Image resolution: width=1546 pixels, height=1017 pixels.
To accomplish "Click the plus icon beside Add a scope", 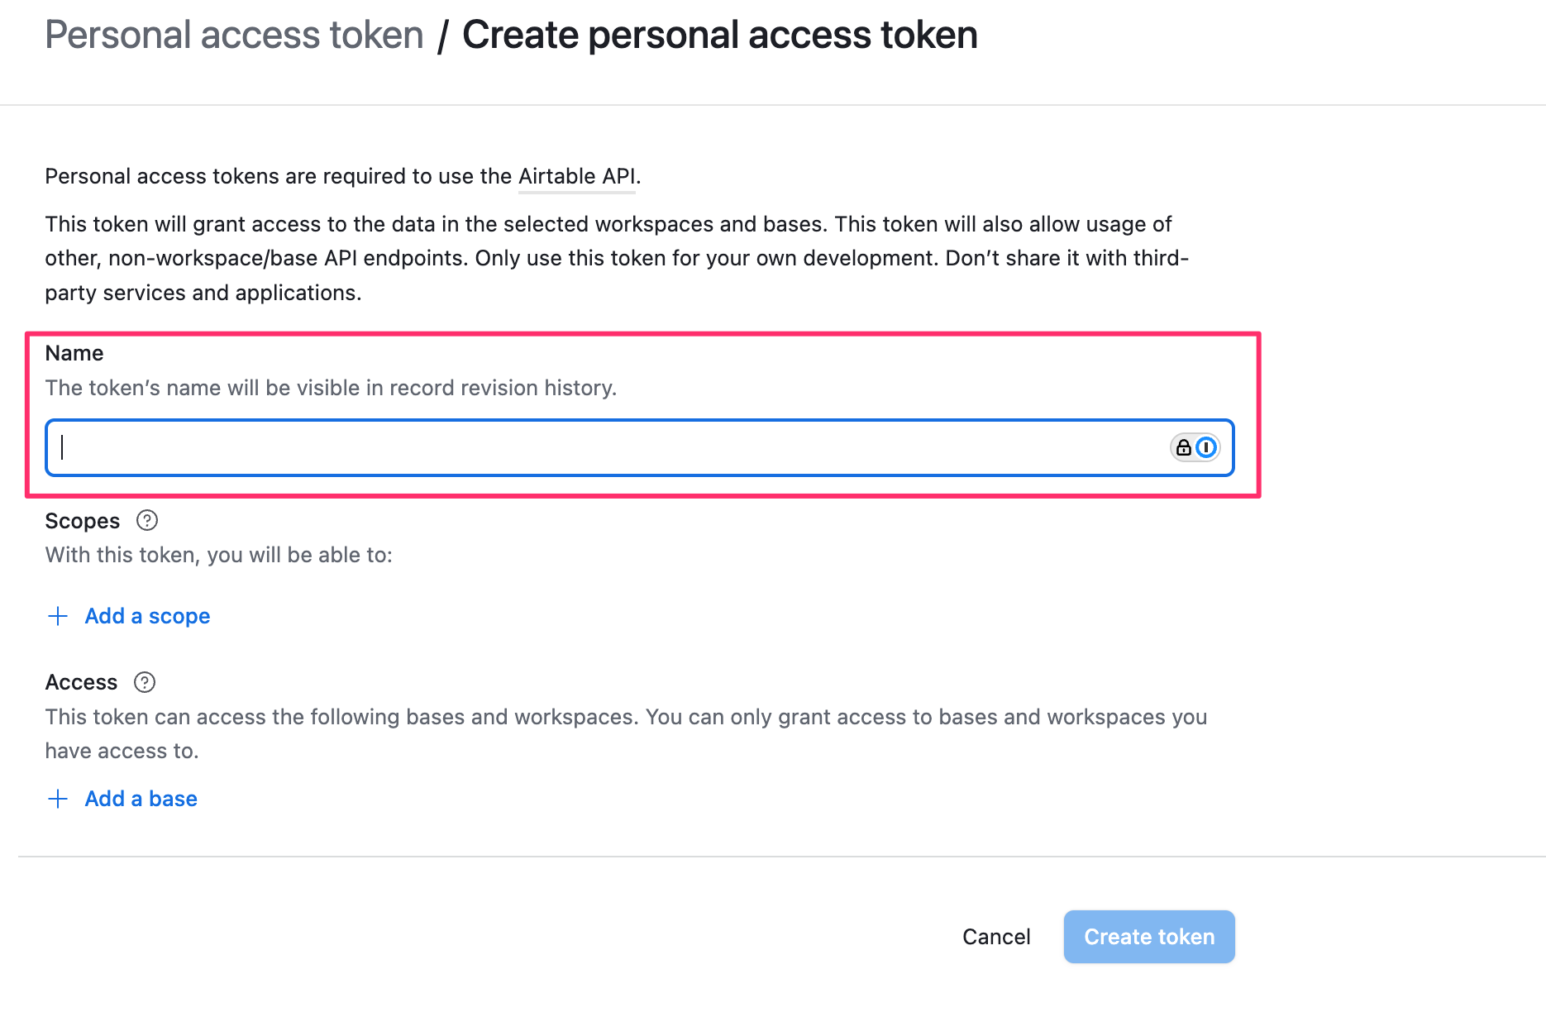I will [58, 616].
